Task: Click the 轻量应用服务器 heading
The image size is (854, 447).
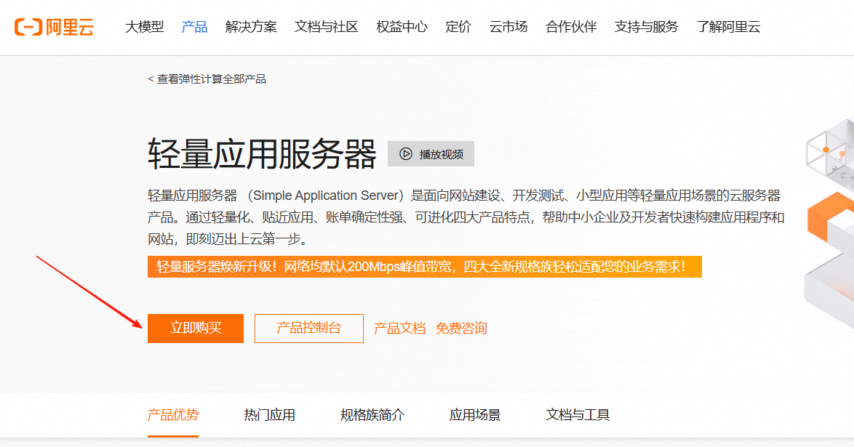Action: (x=262, y=154)
